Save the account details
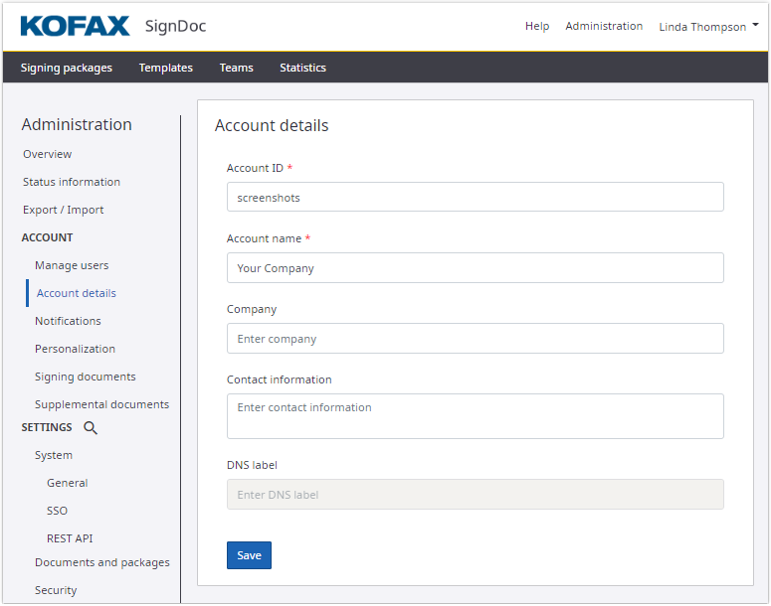Screen dimensions: 771x606 (249, 555)
